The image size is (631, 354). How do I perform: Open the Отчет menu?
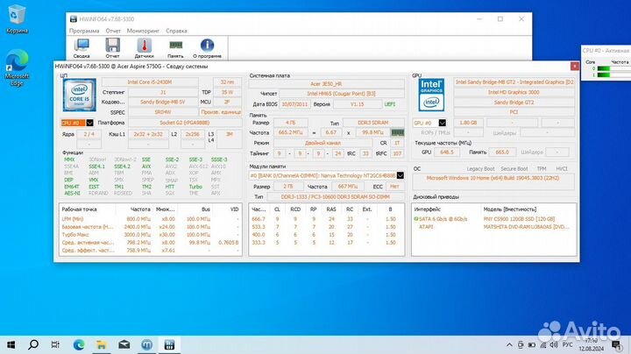coord(113,31)
